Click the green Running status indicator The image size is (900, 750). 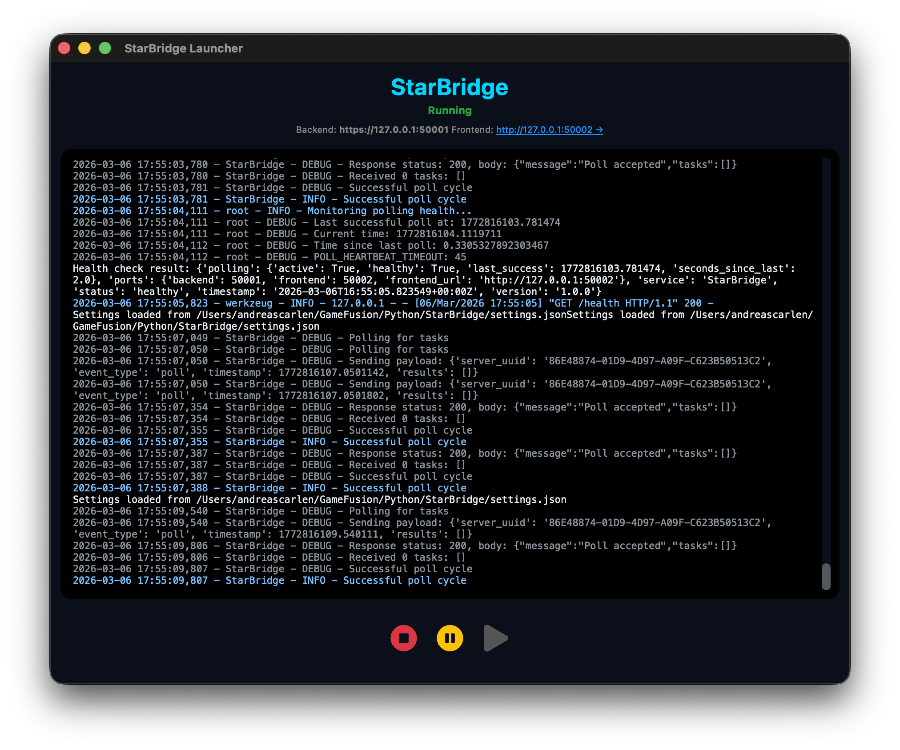coord(450,111)
